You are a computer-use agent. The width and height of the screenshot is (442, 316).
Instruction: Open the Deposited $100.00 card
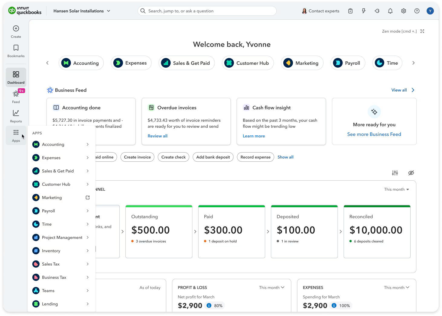click(x=304, y=231)
